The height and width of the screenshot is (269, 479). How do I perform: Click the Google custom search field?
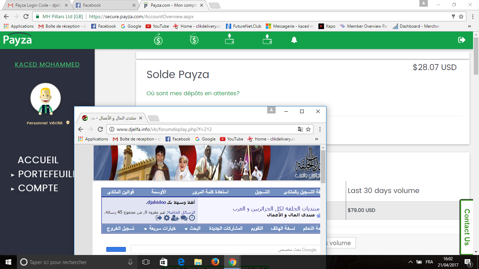(x=225, y=249)
